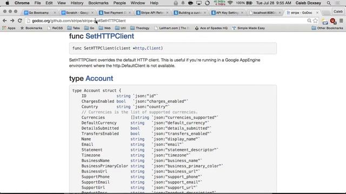Screen dimensions: 346x194
Task: Open the Ace of Spades HQ bookmark
Action: pos(211,28)
